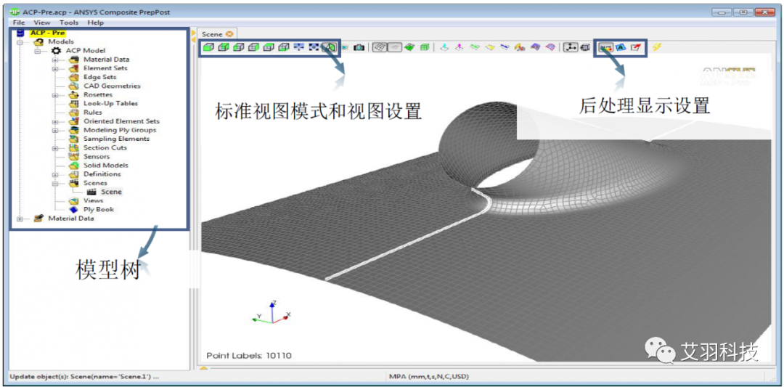
Task: Open the View menu
Action: [42, 23]
